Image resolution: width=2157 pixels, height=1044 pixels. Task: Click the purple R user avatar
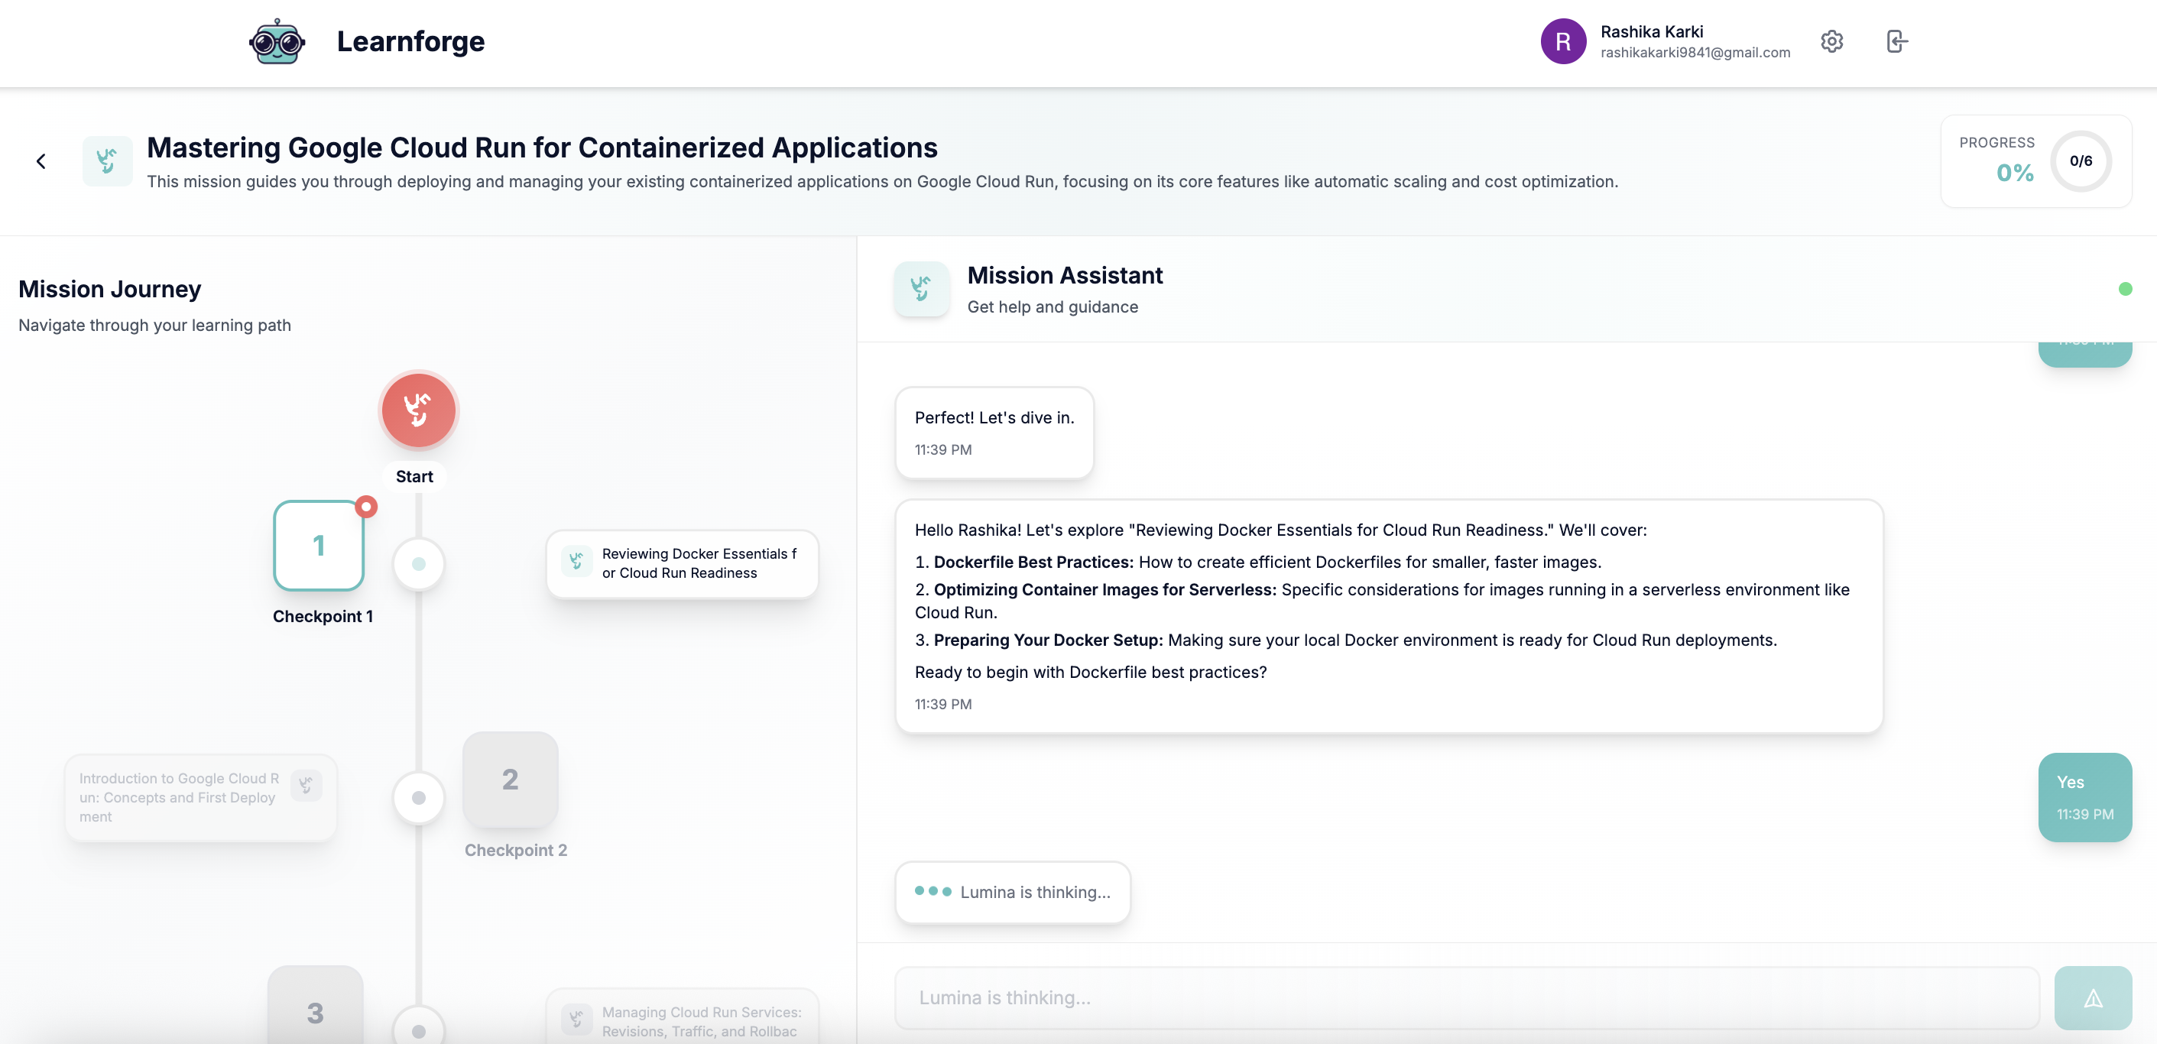(1562, 42)
